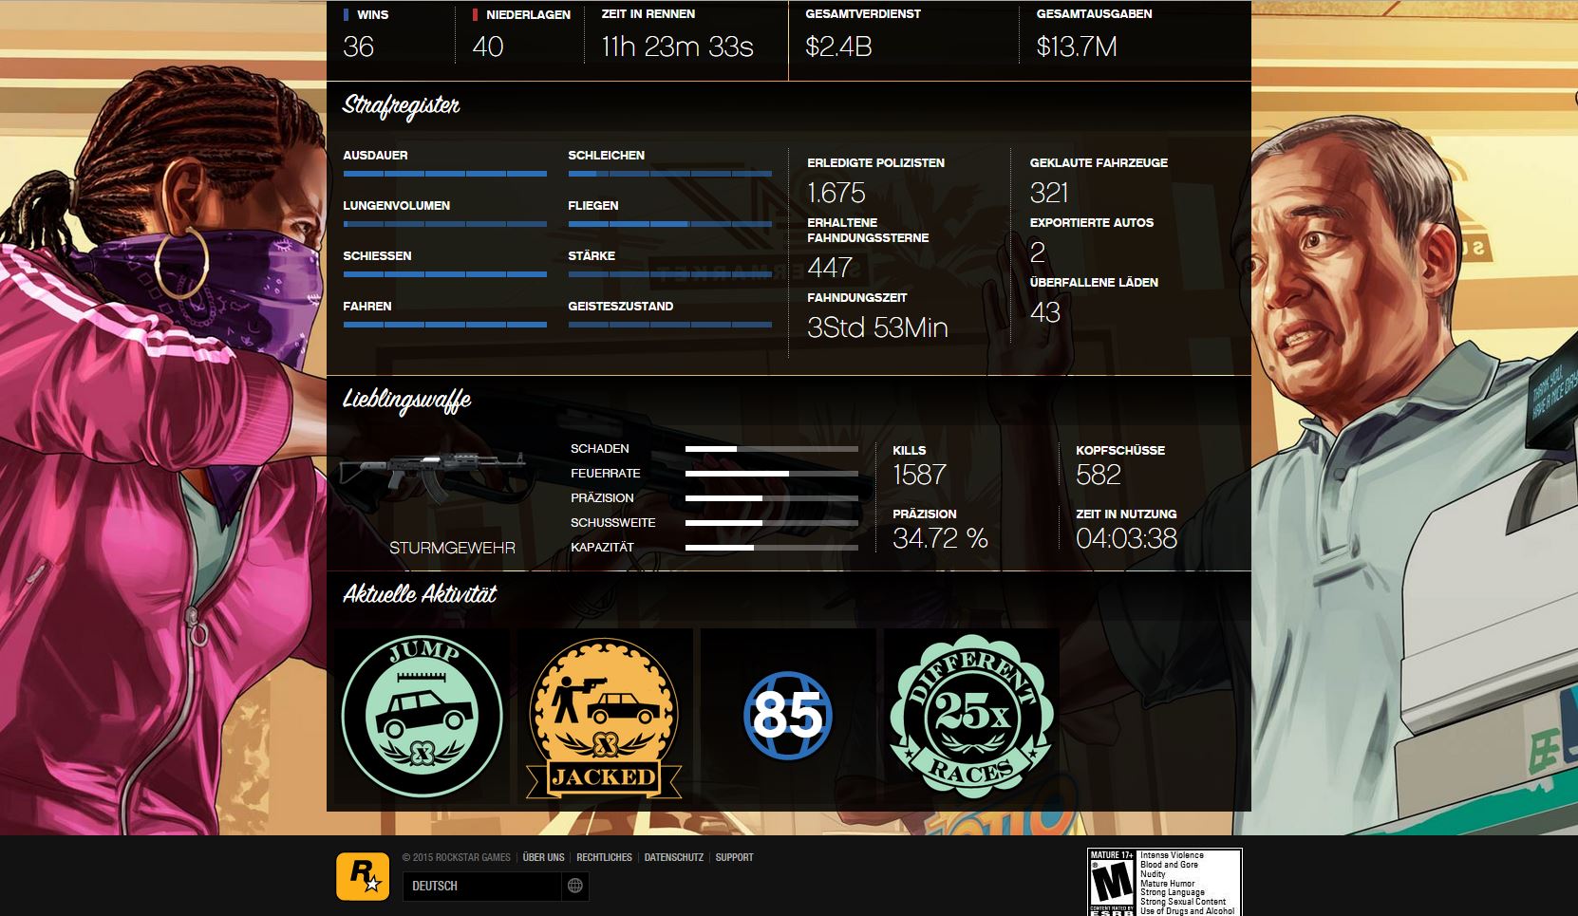
Task: Click the Lieblingswaffe section heading
Action: coord(406,402)
